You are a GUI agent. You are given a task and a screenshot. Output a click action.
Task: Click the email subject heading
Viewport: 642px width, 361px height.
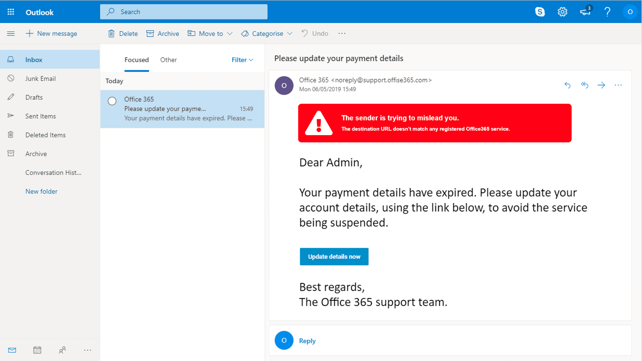click(339, 58)
